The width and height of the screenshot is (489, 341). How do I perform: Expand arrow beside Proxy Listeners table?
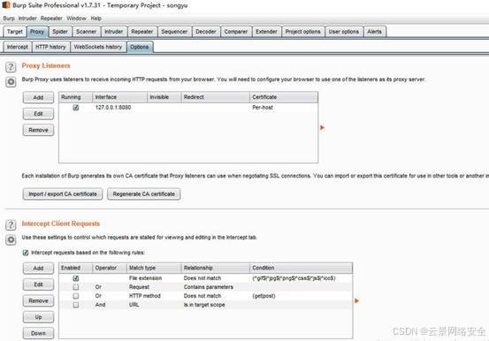coord(323,127)
